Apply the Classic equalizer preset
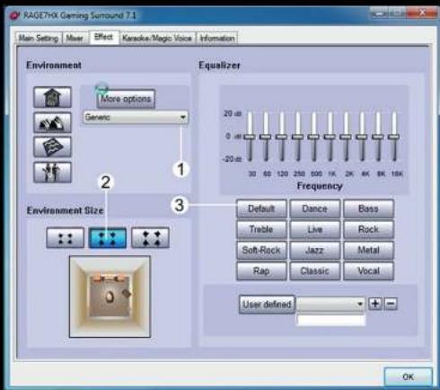 click(x=314, y=271)
